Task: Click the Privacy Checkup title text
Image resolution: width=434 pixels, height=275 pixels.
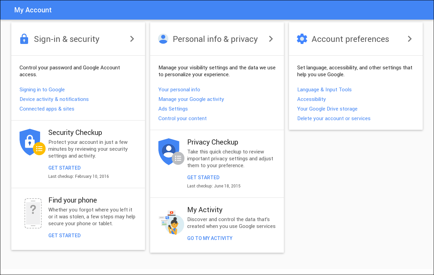Action: [x=213, y=142]
